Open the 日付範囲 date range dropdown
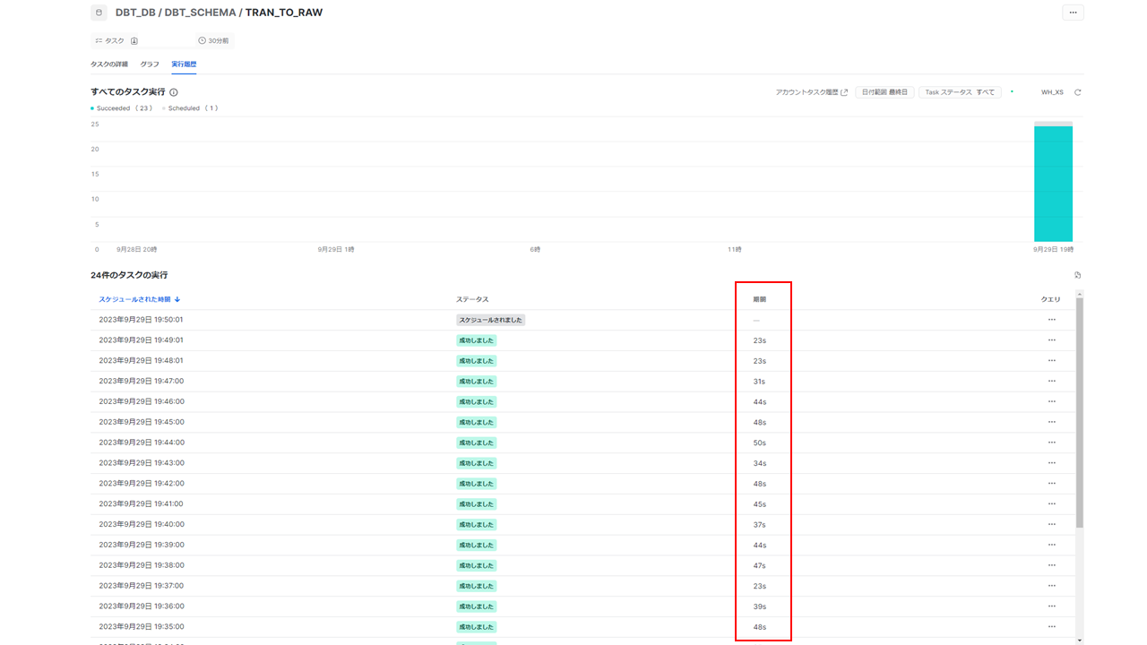1147x645 pixels. tap(884, 92)
